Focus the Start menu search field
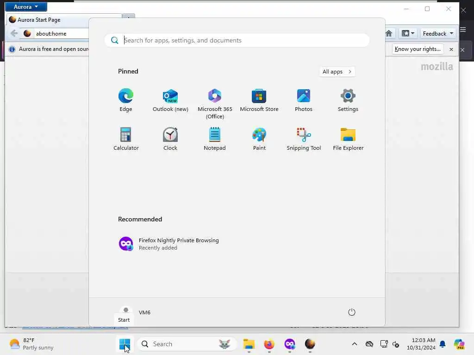Viewport: 474px width, 355px height. [x=237, y=40]
